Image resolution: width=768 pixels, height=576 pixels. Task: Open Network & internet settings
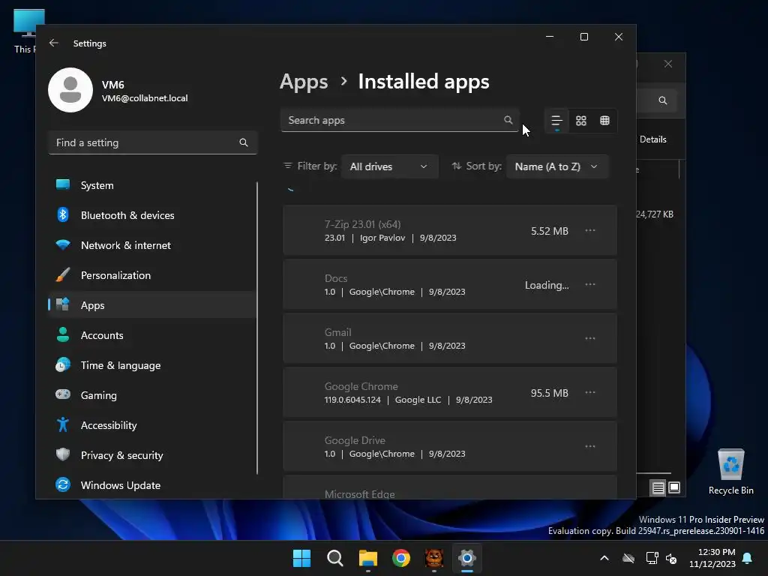(151, 245)
